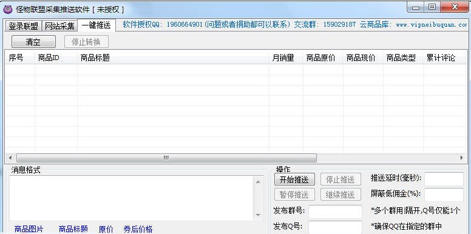471x234 pixels.
Task: Click the QQ number 1960664901 text
Action: point(185,25)
